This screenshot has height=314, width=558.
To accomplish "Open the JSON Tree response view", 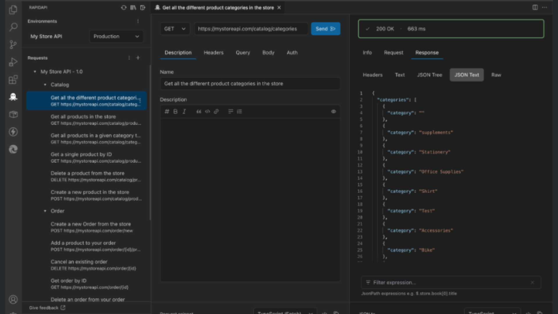I will point(429,75).
